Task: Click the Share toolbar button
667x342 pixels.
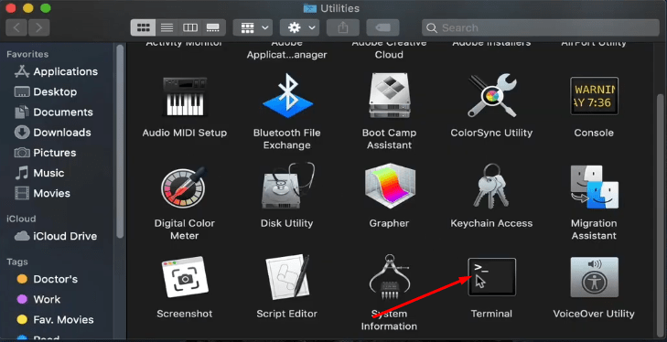Action: click(343, 28)
